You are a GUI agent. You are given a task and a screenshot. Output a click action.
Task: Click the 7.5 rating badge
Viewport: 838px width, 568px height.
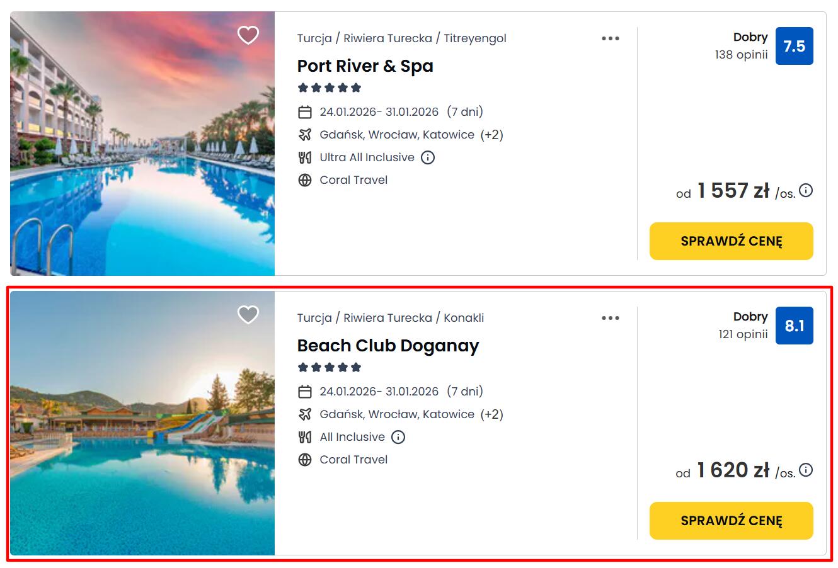pyautogui.click(x=794, y=46)
